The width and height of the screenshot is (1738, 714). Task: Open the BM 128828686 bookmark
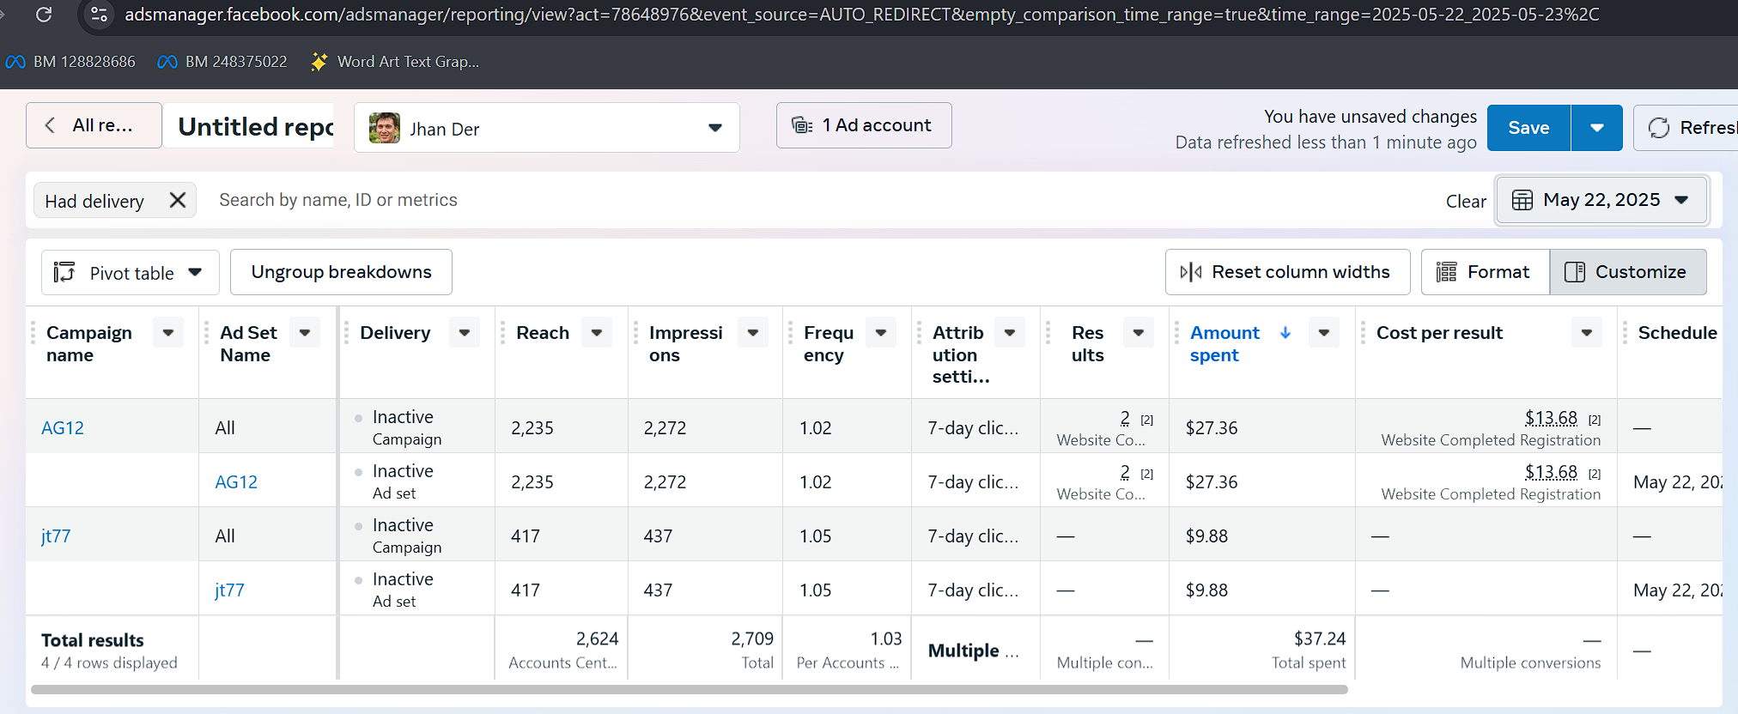(71, 62)
